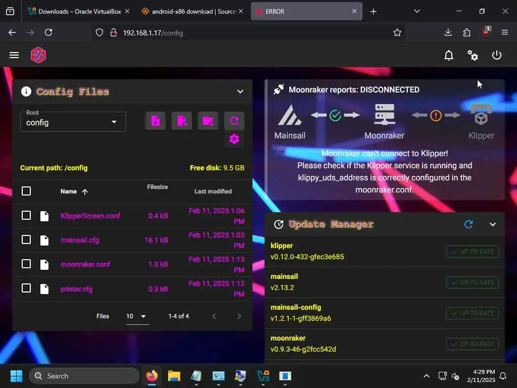
Task: Open File Explorer from the taskbar
Action: 174,376
